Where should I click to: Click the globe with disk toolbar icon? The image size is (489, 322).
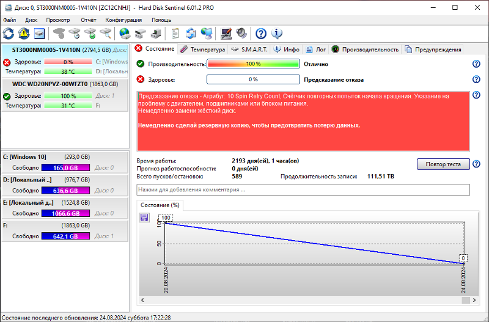pyautogui.click(x=125, y=33)
